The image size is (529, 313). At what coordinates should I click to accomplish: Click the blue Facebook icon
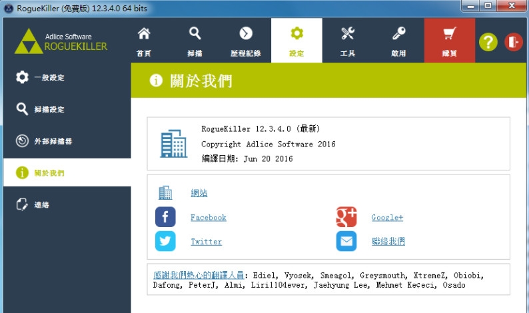[x=165, y=217]
